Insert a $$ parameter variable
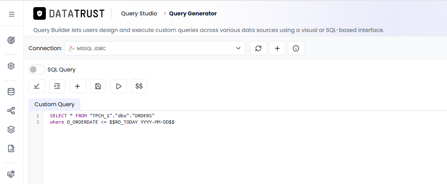The width and height of the screenshot is (447, 184). click(x=139, y=86)
